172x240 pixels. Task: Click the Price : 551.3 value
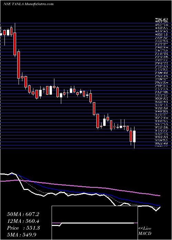click(23, 228)
